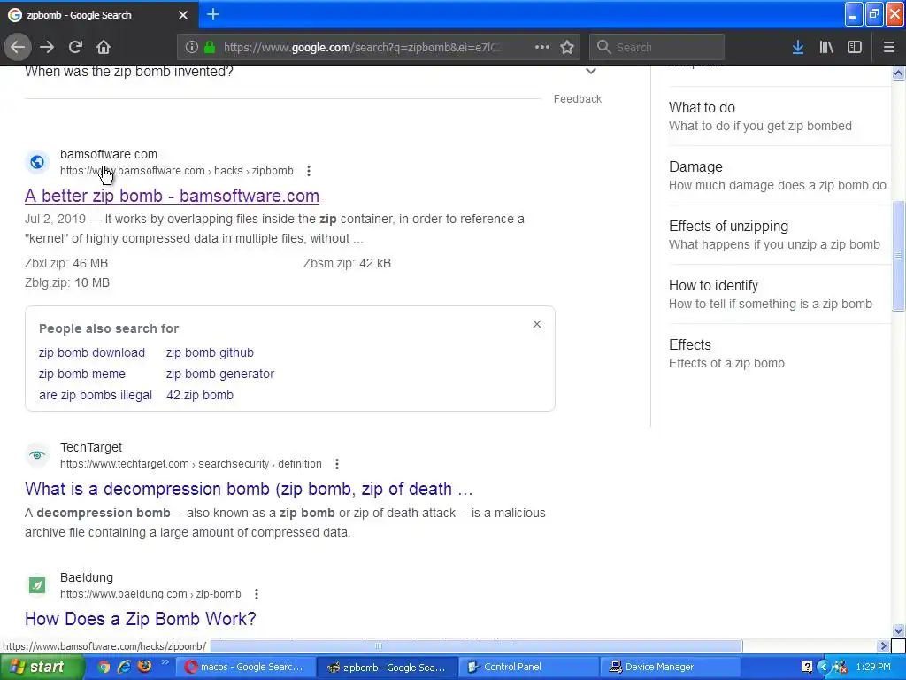The image size is (906, 680).
Task: Click horizontal scrollbar right arrow
Action: coord(883,645)
